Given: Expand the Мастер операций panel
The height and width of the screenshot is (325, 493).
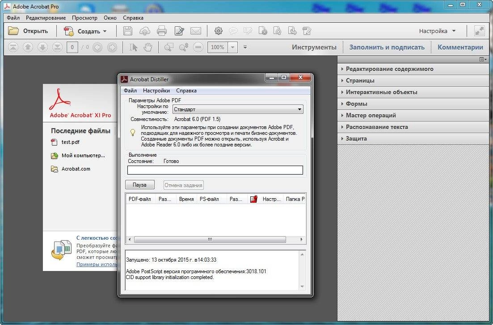Looking at the screenshot, I should 413,116.
